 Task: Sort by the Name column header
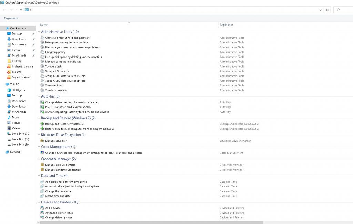[x=44, y=25]
